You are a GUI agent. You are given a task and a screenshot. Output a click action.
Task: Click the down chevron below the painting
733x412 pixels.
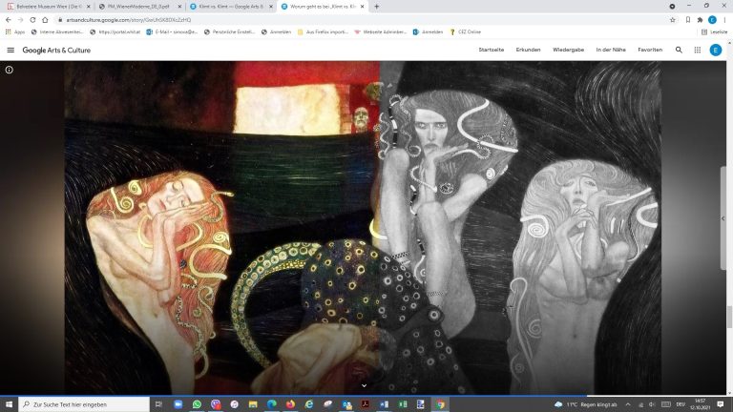tap(364, 385)
